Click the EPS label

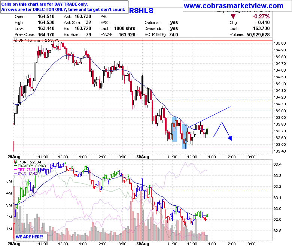(x=104, y=22)
